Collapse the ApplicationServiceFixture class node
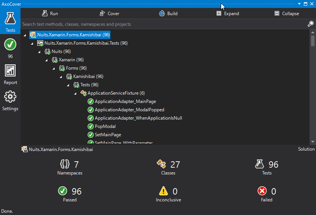 click(75, 93)
